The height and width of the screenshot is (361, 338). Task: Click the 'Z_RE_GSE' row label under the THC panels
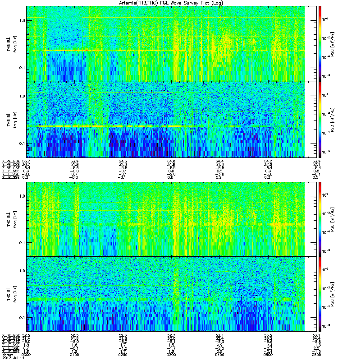11,342
